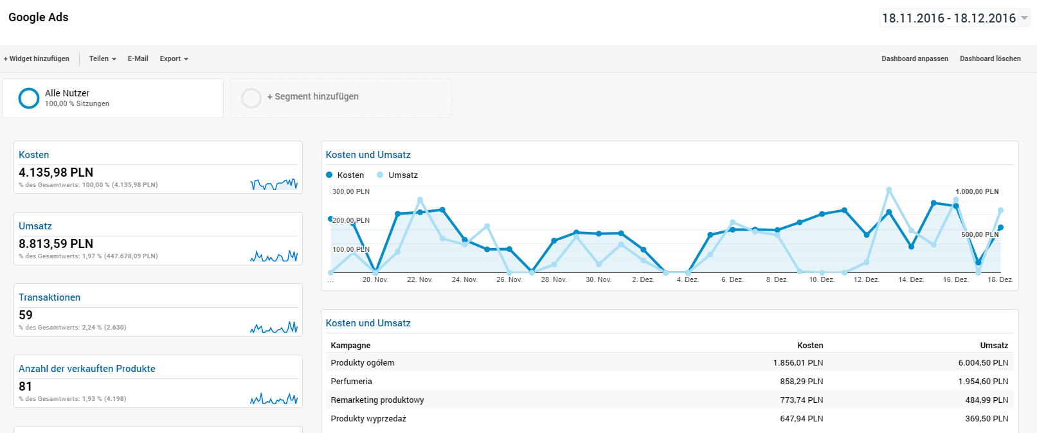Image resolution: width=1037 pixels, height=433 pixels.
Task: Click the 18. Dez. axis label
Action: click(x=1000, y=279)
